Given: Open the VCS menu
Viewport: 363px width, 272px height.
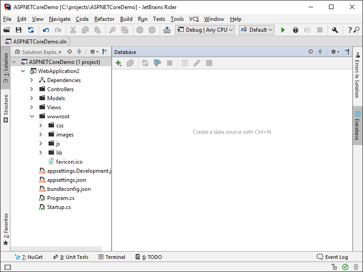Looking at the screenshot, I should tap(194, 19).
